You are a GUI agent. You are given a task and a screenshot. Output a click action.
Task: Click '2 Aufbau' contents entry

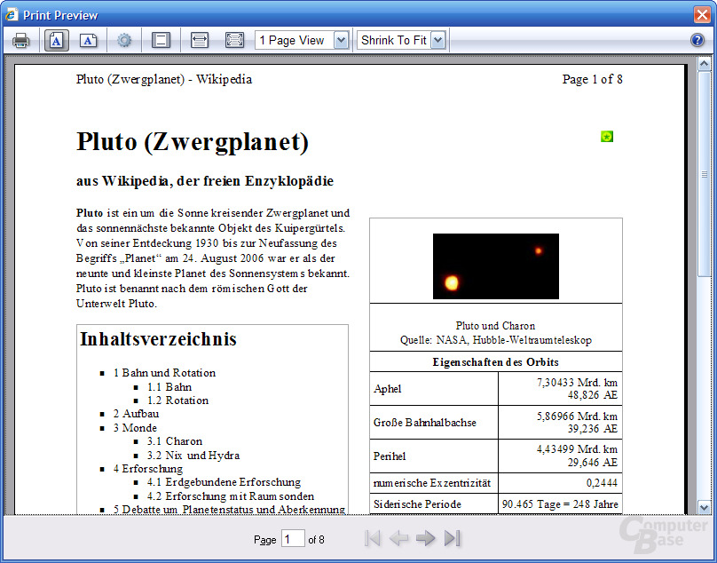tap(137, 413)
